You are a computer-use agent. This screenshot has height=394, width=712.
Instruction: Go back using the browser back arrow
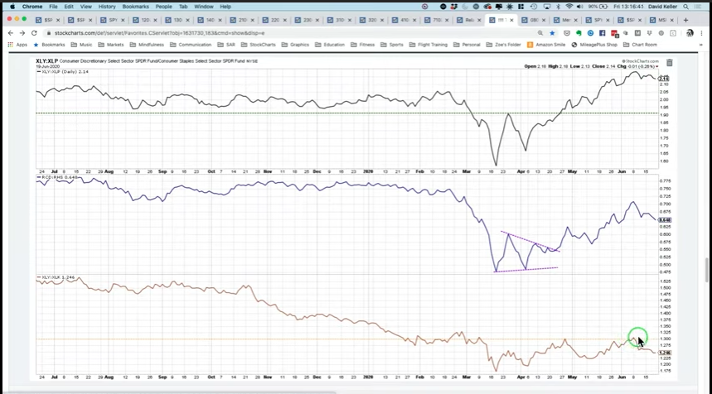(x=9, y=32)
